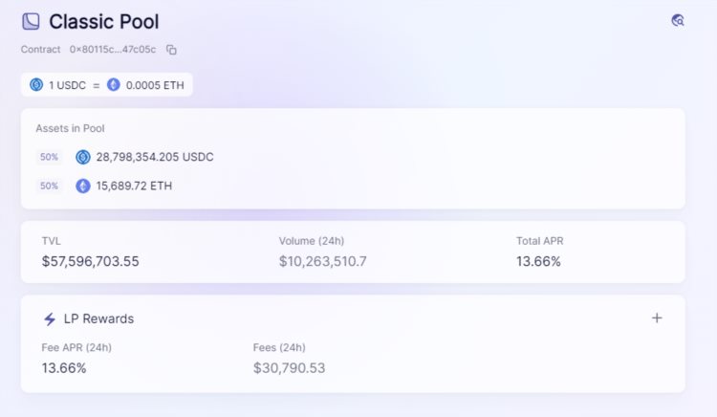The height and width of the screenshot is (417, 717).
Task: Click the 50% badge beside ETH
Action: 50,186
